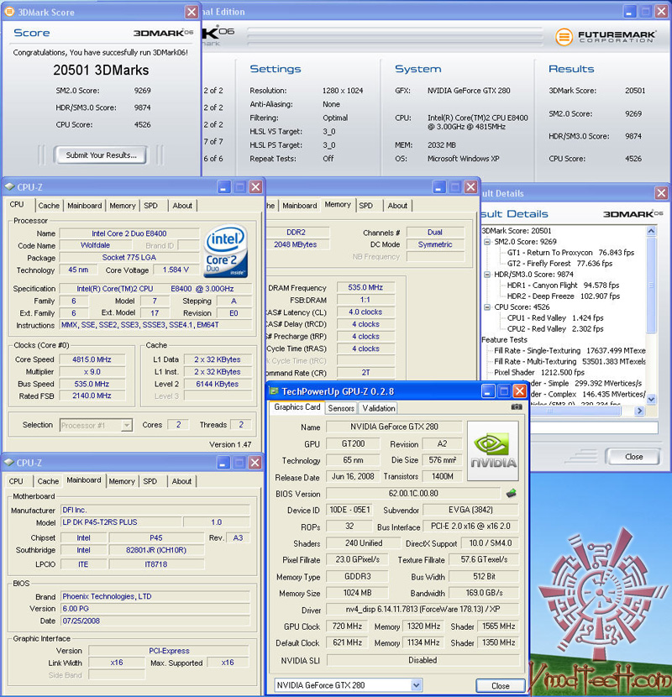Image resolution: width=672 pixels, height=697 pixels.
Task: Select Pixel Shader 1212.500 fps row
Action: point(539,373)
